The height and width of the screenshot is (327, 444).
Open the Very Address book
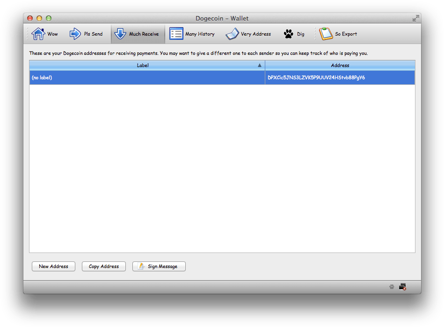point(248,34)
